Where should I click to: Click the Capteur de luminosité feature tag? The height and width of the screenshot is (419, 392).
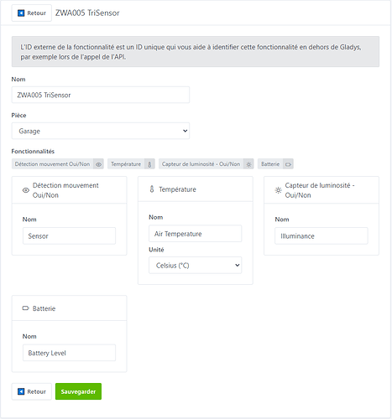point(206,164)
